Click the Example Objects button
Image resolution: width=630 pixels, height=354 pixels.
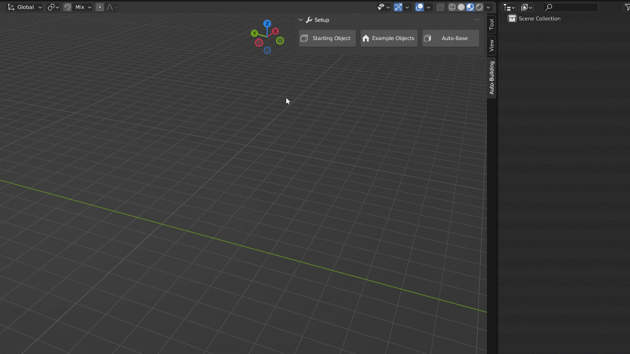389,38
